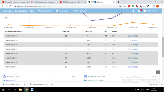Open Chrome three-dot menu
164x92 pixels.
[161, 6]
